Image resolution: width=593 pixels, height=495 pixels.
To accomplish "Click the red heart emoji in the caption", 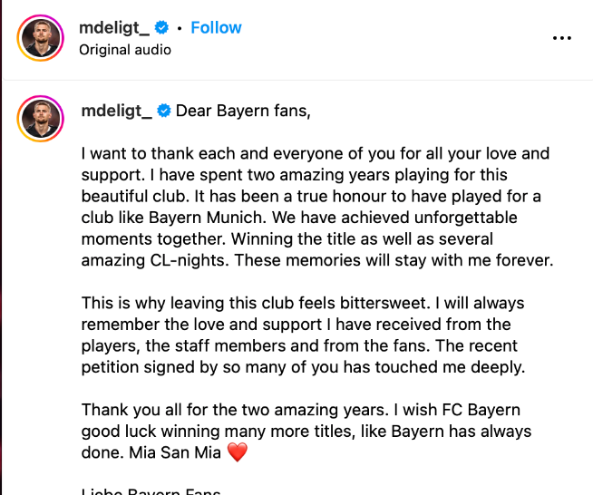I will click(237, 453).
